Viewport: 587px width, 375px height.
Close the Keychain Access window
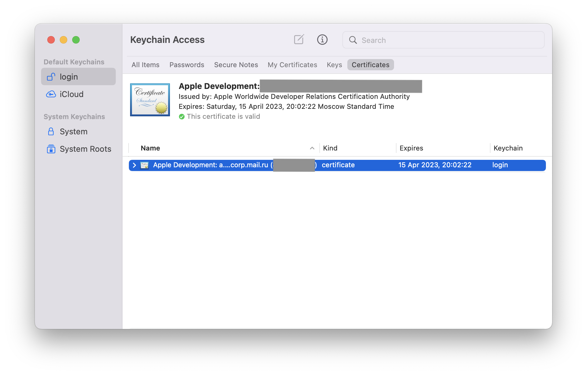[x=51, y=40]
